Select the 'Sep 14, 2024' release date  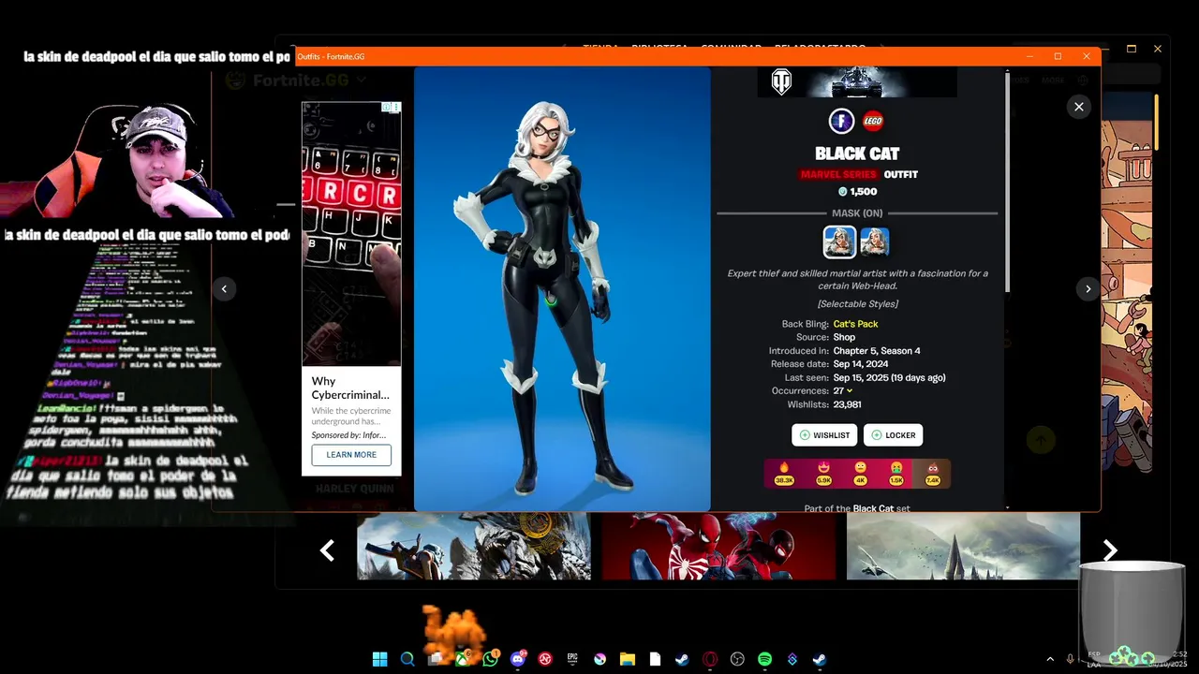(861, 364)
